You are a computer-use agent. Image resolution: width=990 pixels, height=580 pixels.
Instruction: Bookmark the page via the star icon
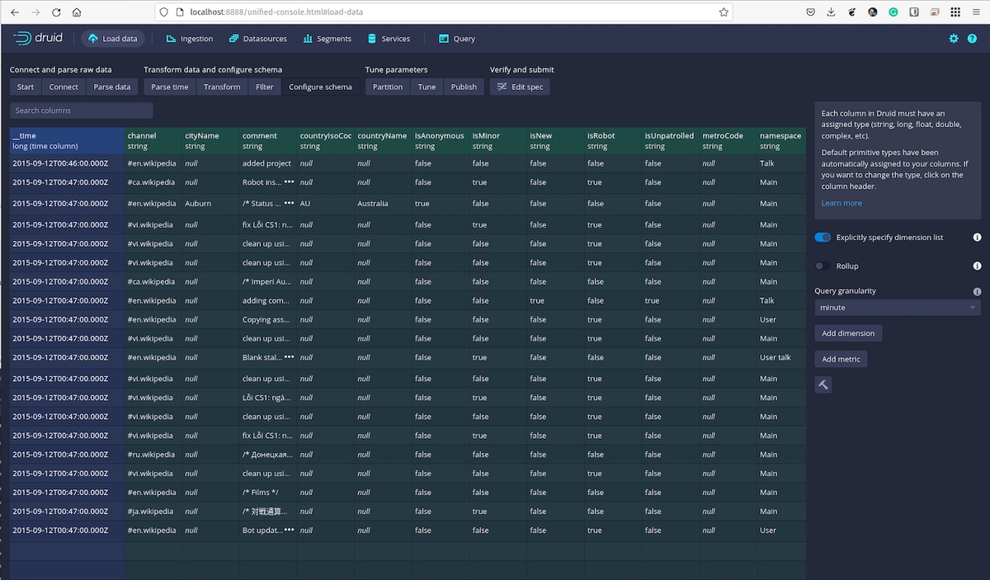pyautogui.click(x=723, y=12)
